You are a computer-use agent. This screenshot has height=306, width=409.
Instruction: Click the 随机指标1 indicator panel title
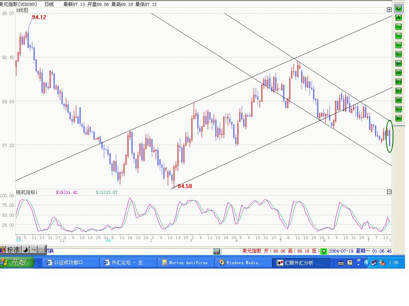[x=27, y=192]
